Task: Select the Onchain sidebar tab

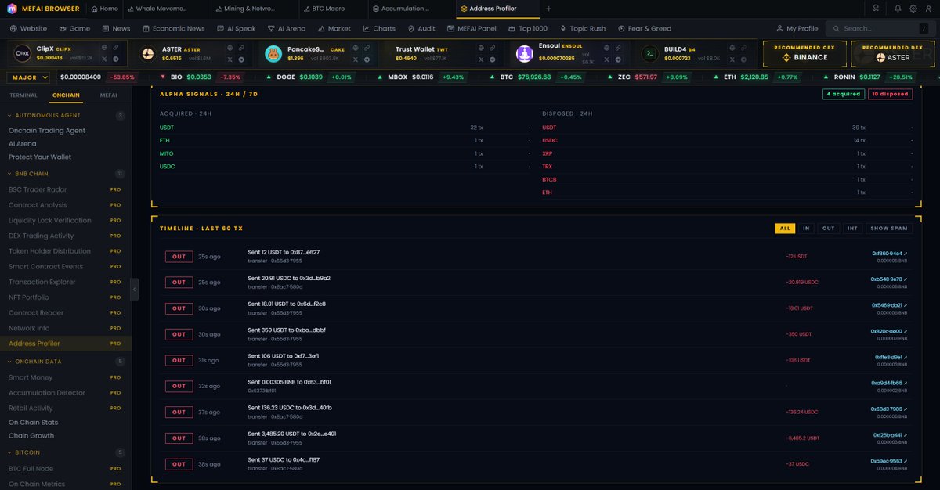Action: [66, 95]
